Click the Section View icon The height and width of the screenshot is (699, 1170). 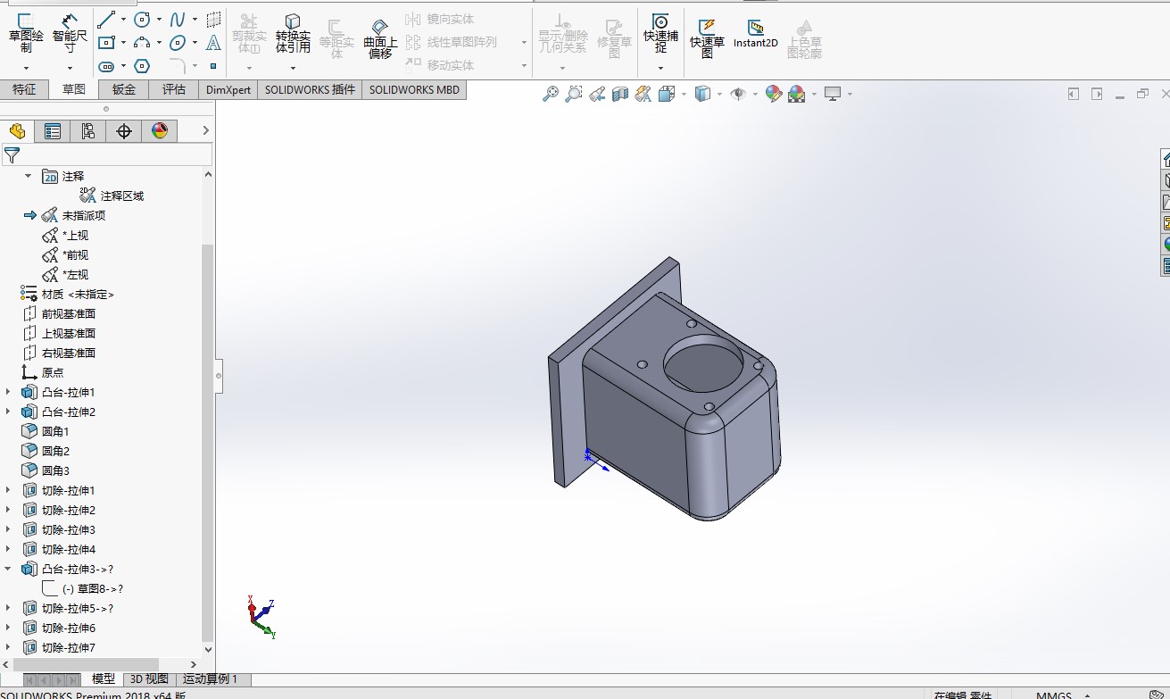click(620, 94)
